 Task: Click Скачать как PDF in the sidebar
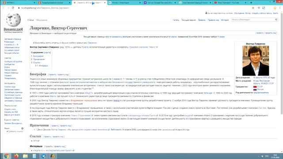(x=11, y=112)
